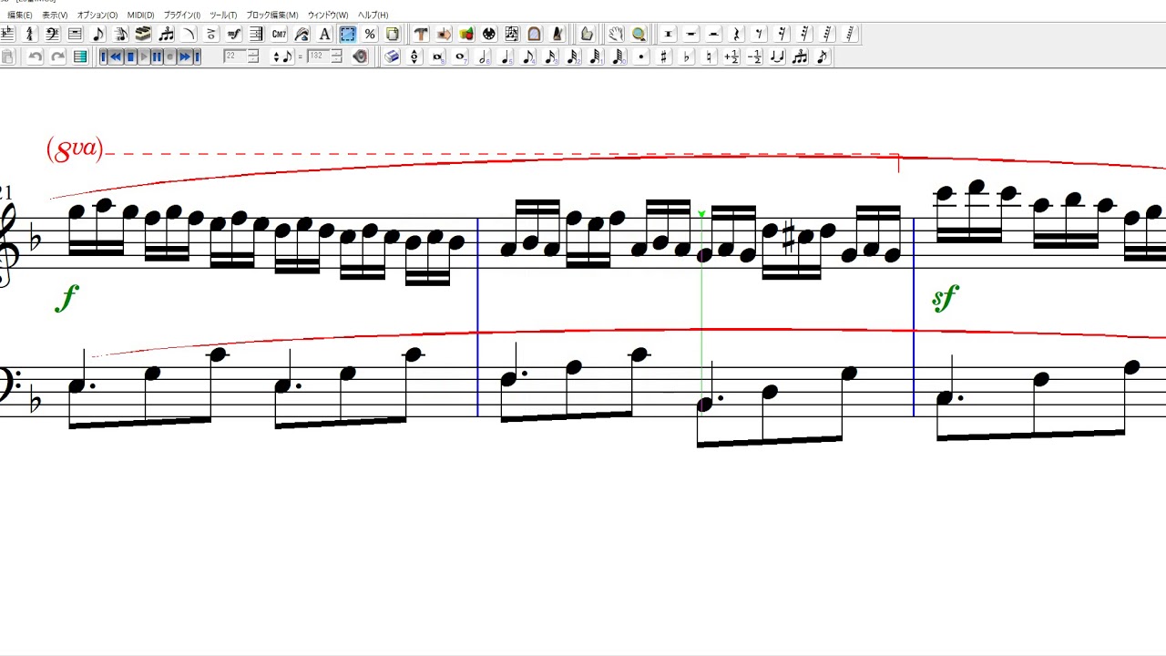Image resolution: width=1166 pixels, height=656 pixels.
Task: Stop playback with the stop button
Action: pyautogui.click(x=130, y=56)
